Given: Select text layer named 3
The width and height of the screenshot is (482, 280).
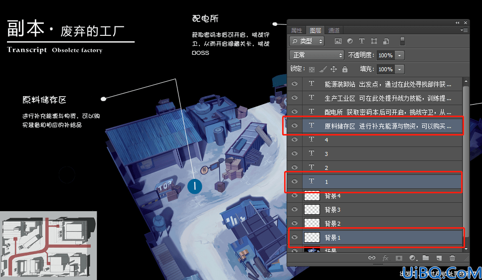Looking at the screenshot, I should pos(382,153).
